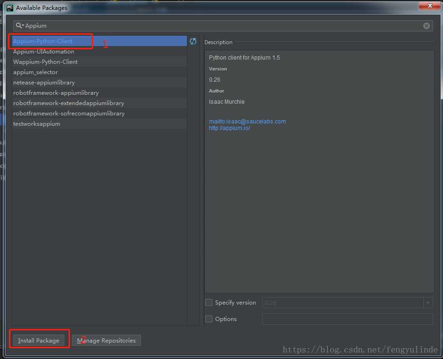
Task: Select Wappium-Python-Client package
Action: (100, 62)
